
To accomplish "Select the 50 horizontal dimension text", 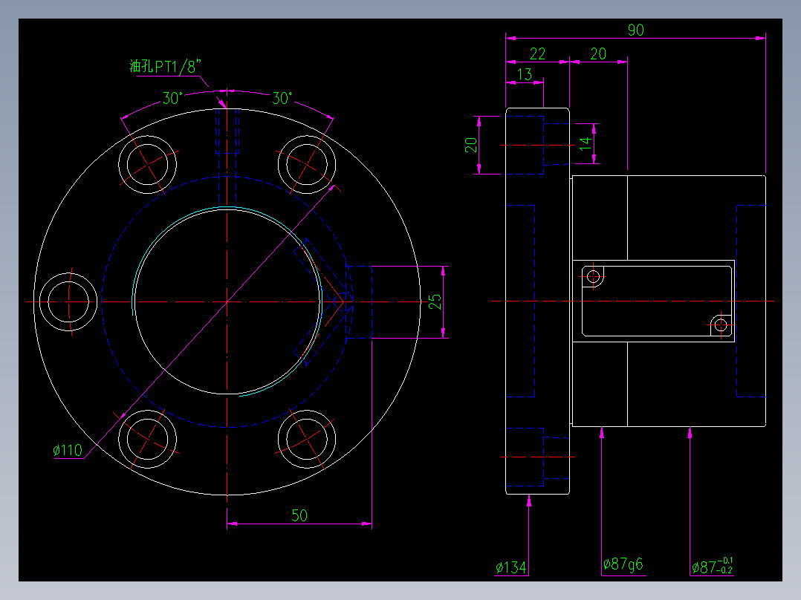I will [x=299, y=515].
